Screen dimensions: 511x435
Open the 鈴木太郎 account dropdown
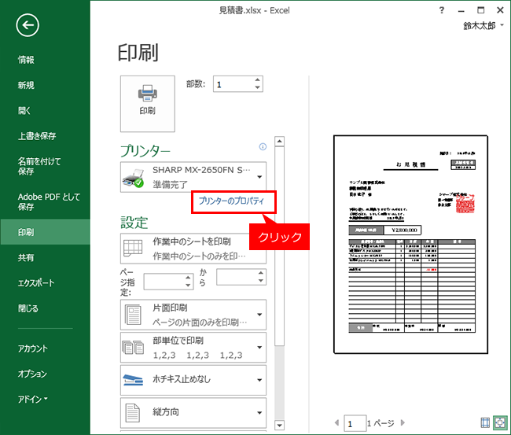[483, 25]
